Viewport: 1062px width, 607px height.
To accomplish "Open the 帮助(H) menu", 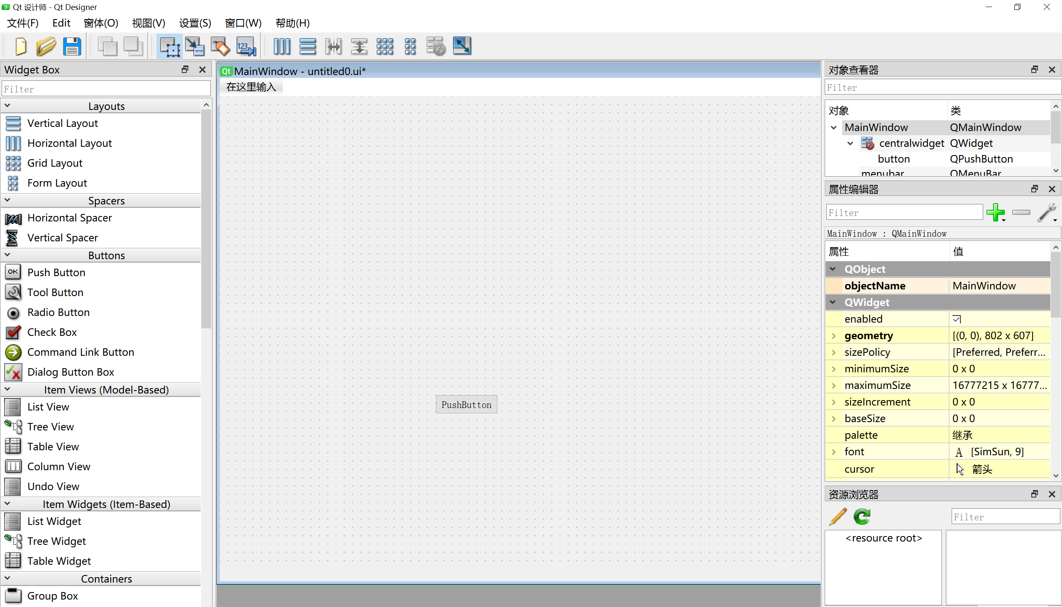I will (292, 23).
